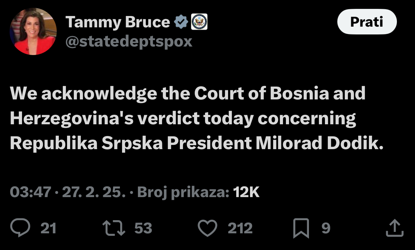Viewport: 415px width, 250px height.
Task: Click the blue verified checkmark badge
Action: [181, 22]
